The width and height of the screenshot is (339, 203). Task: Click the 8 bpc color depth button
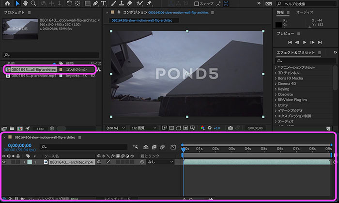[40, 129]
